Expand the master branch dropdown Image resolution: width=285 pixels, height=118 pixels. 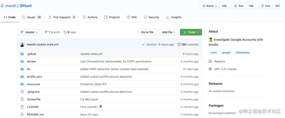29,32
